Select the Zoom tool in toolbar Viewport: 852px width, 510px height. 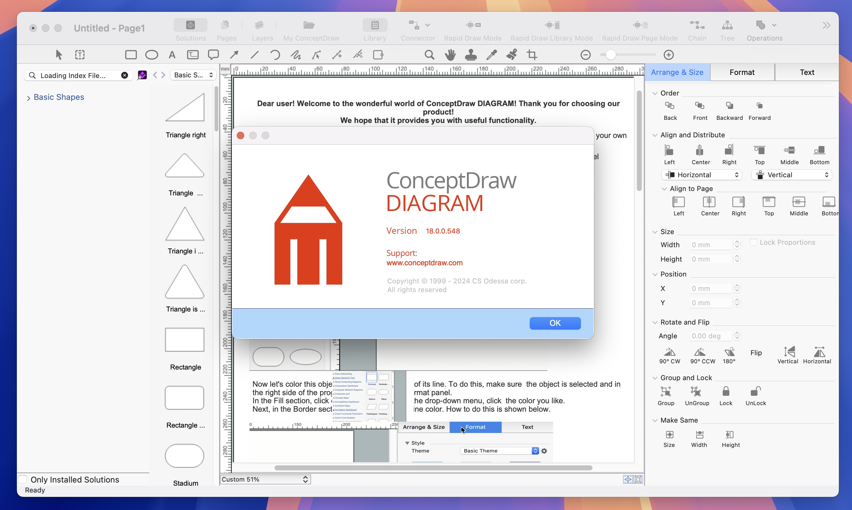click(x=429, y=55)
